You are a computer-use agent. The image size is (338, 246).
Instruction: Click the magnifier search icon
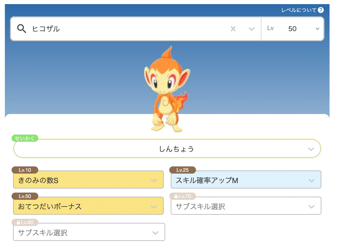(x=22, y=29)
